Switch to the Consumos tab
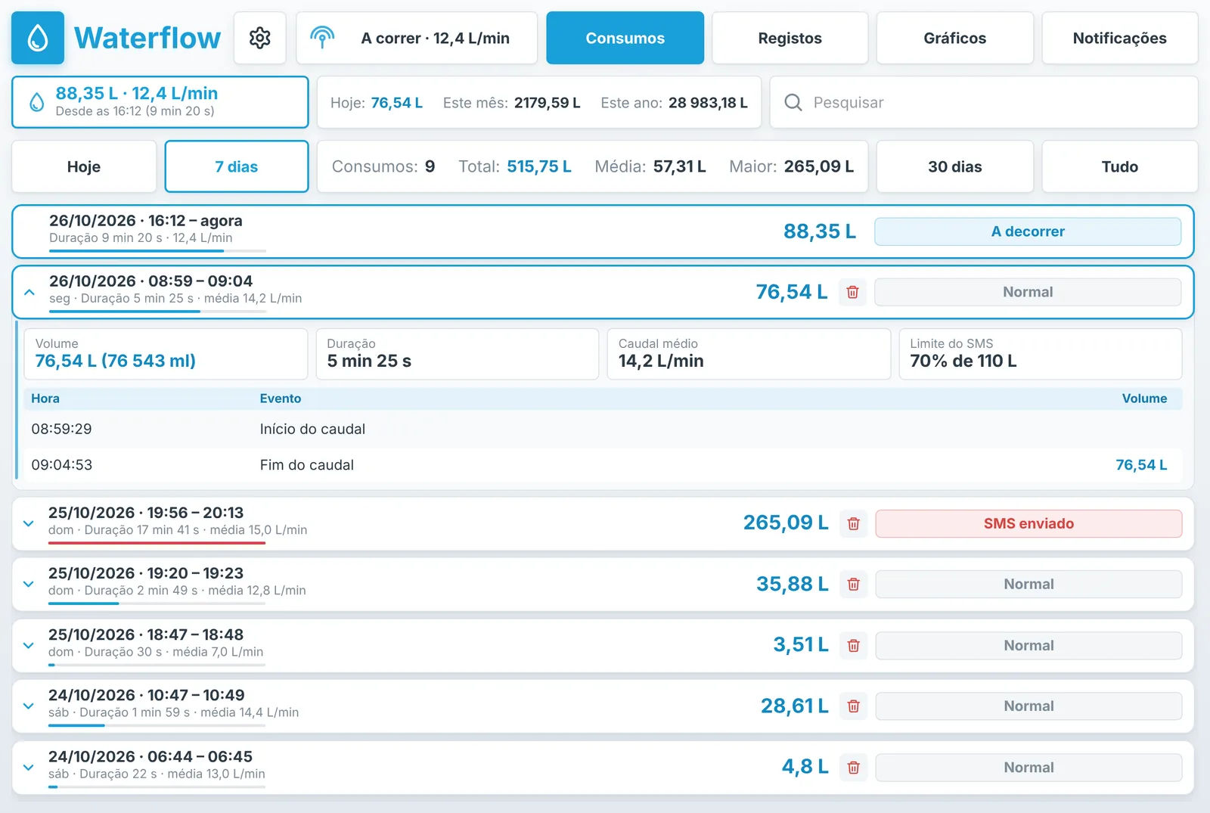Viewport: 1210px width, 813px height. tap(625, 38)
